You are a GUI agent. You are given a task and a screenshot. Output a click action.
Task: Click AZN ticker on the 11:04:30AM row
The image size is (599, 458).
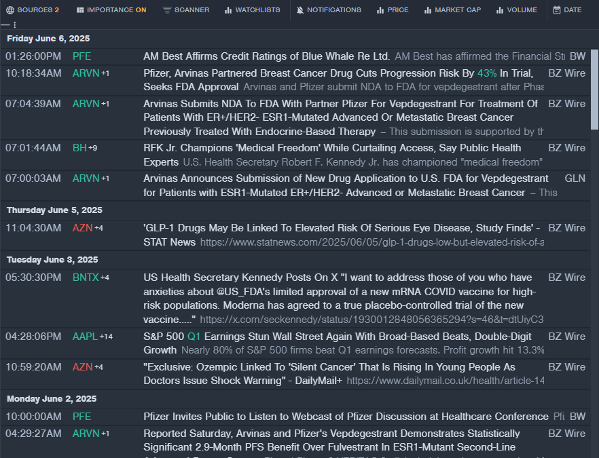(x=83, y=228)
